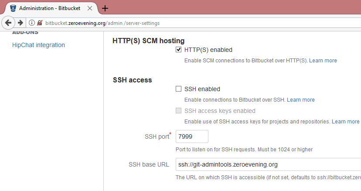The image size is (361, 191).
Task: Open the site information icon
Action: tap(32, 23)
